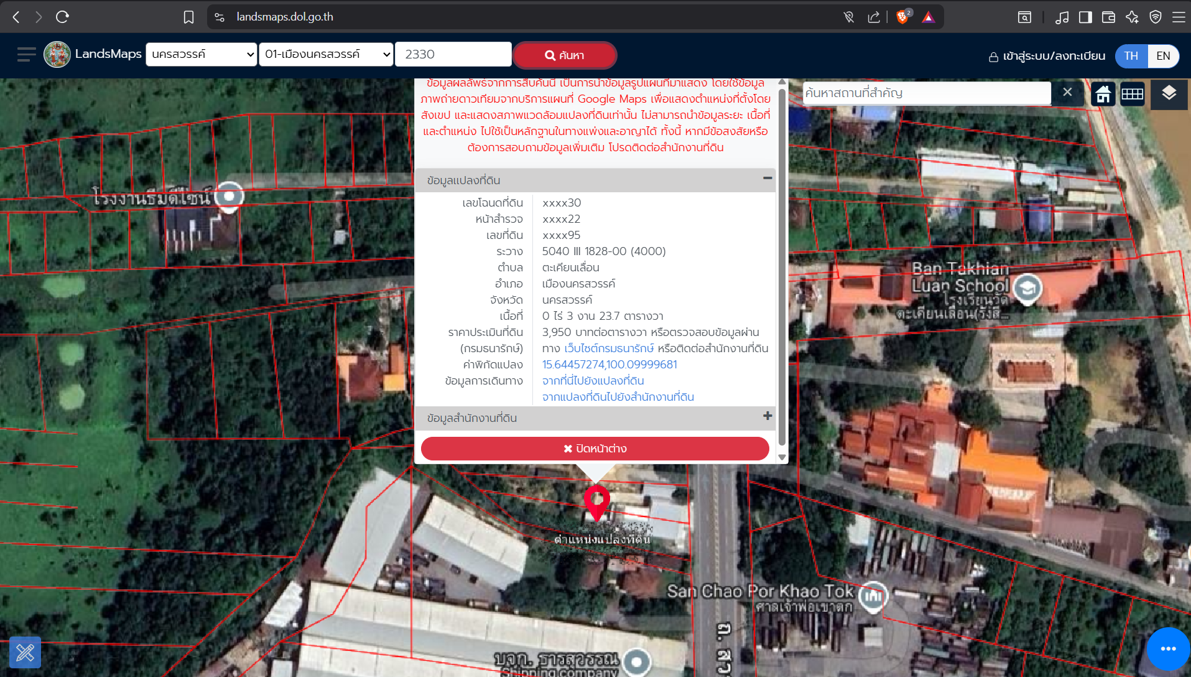Open the province dropdown นครสวรรค์

(202, 54)
